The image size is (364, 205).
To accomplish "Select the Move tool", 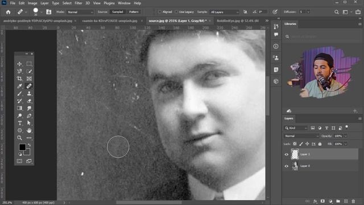I will coord(19,64).
